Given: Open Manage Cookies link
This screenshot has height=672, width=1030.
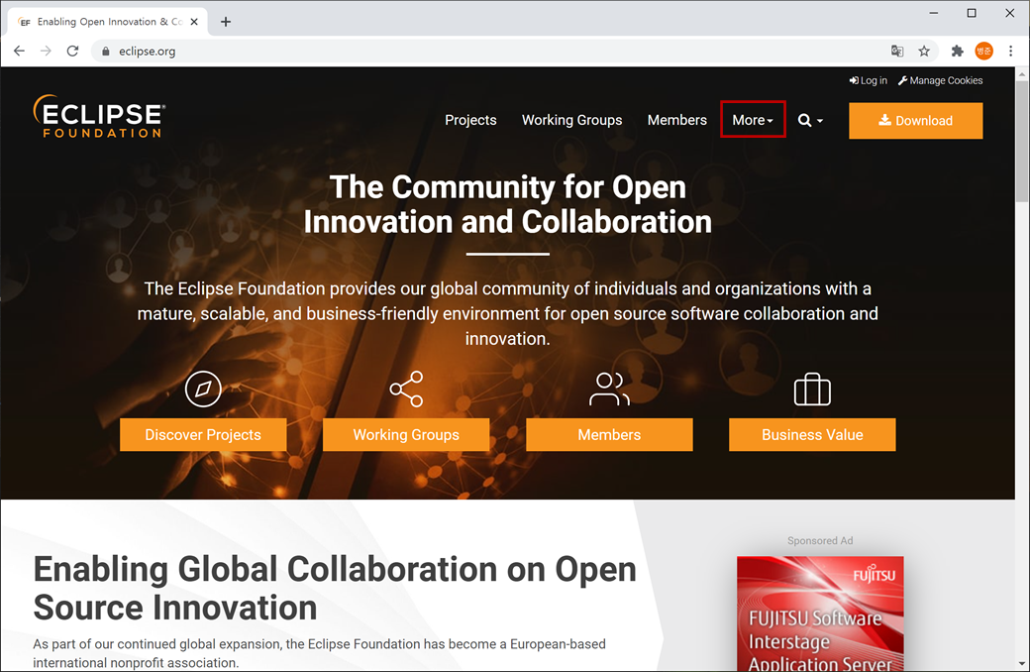Looking at the screenshot, I should click(941, 80).
